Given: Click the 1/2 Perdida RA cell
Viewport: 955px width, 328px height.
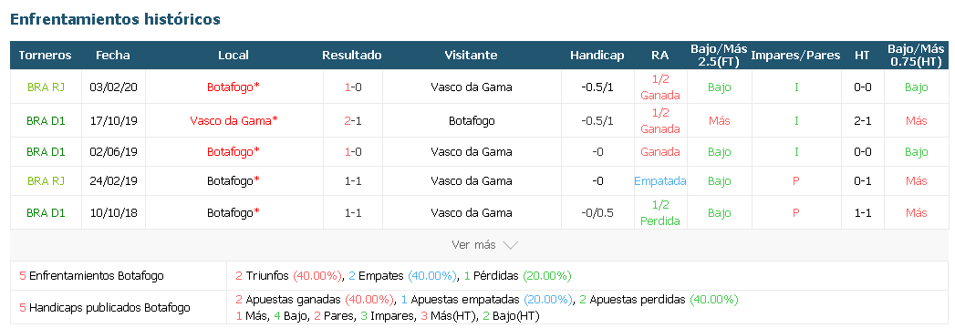Looking at the screenshot, I should pos(660,213).
